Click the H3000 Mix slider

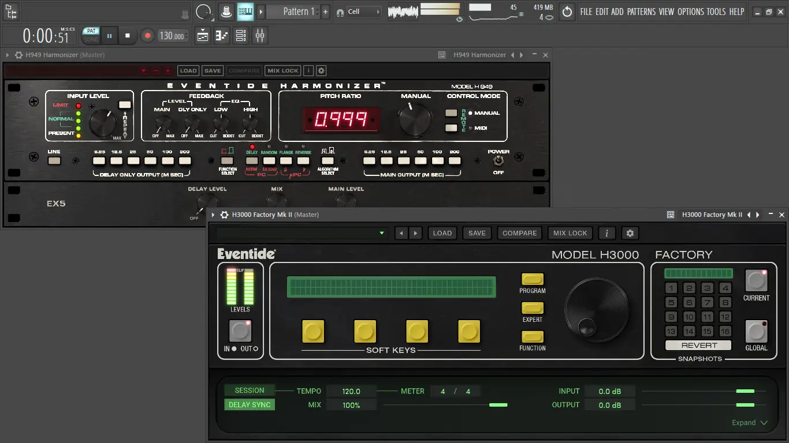tap(498, 405)
